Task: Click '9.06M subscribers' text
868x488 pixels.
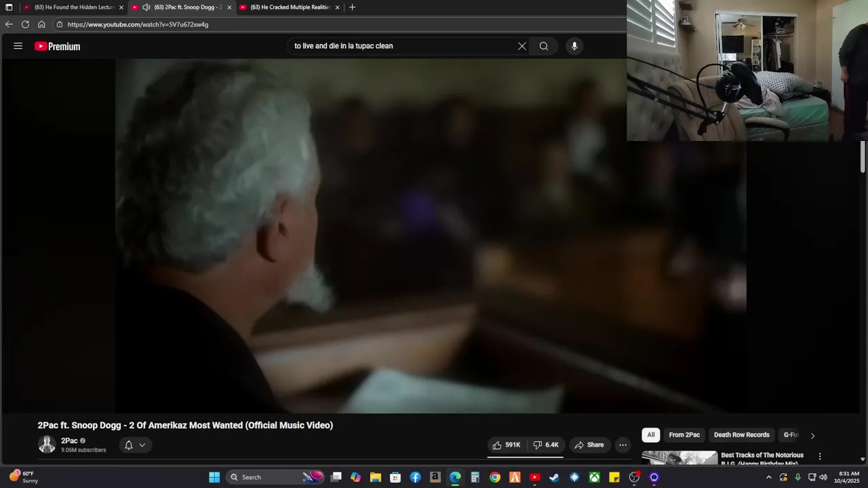Action: (x=83, y=450)
